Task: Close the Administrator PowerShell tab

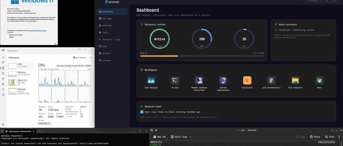Action: [34, 131]
